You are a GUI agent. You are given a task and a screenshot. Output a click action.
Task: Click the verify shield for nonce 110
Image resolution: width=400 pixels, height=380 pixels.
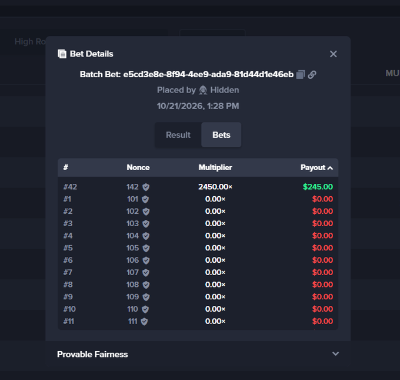[x=145, y=309]
